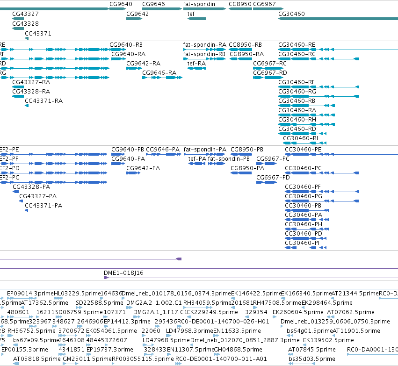Select the fat-spondin gene feature
This screenshot has width=398, height=366.
pyautogui.click(x=204, y=9)
